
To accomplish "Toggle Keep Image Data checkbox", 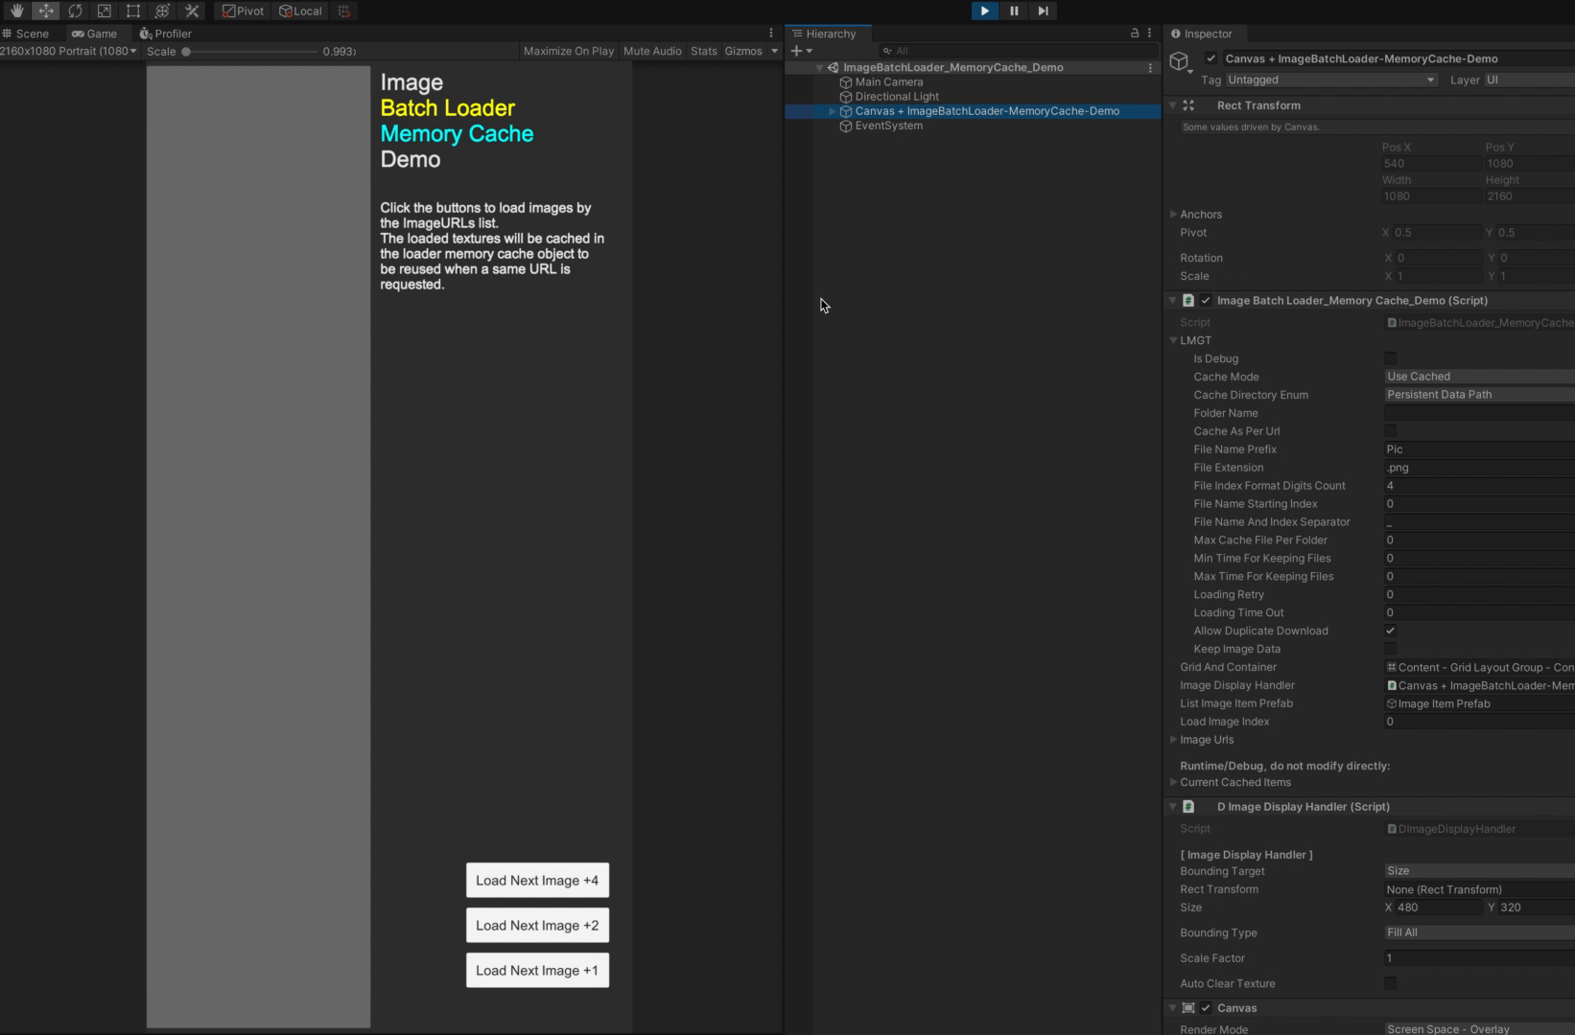I will click(1390, 649).
